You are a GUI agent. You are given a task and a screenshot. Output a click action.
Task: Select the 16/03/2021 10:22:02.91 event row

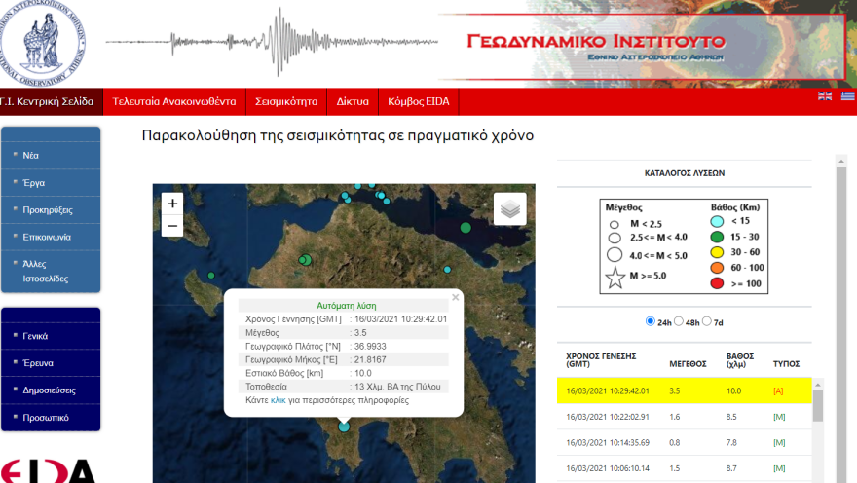click(685, 417)
